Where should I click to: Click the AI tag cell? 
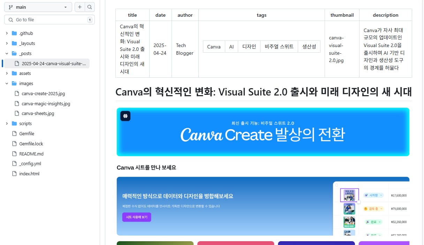point(232,47)
